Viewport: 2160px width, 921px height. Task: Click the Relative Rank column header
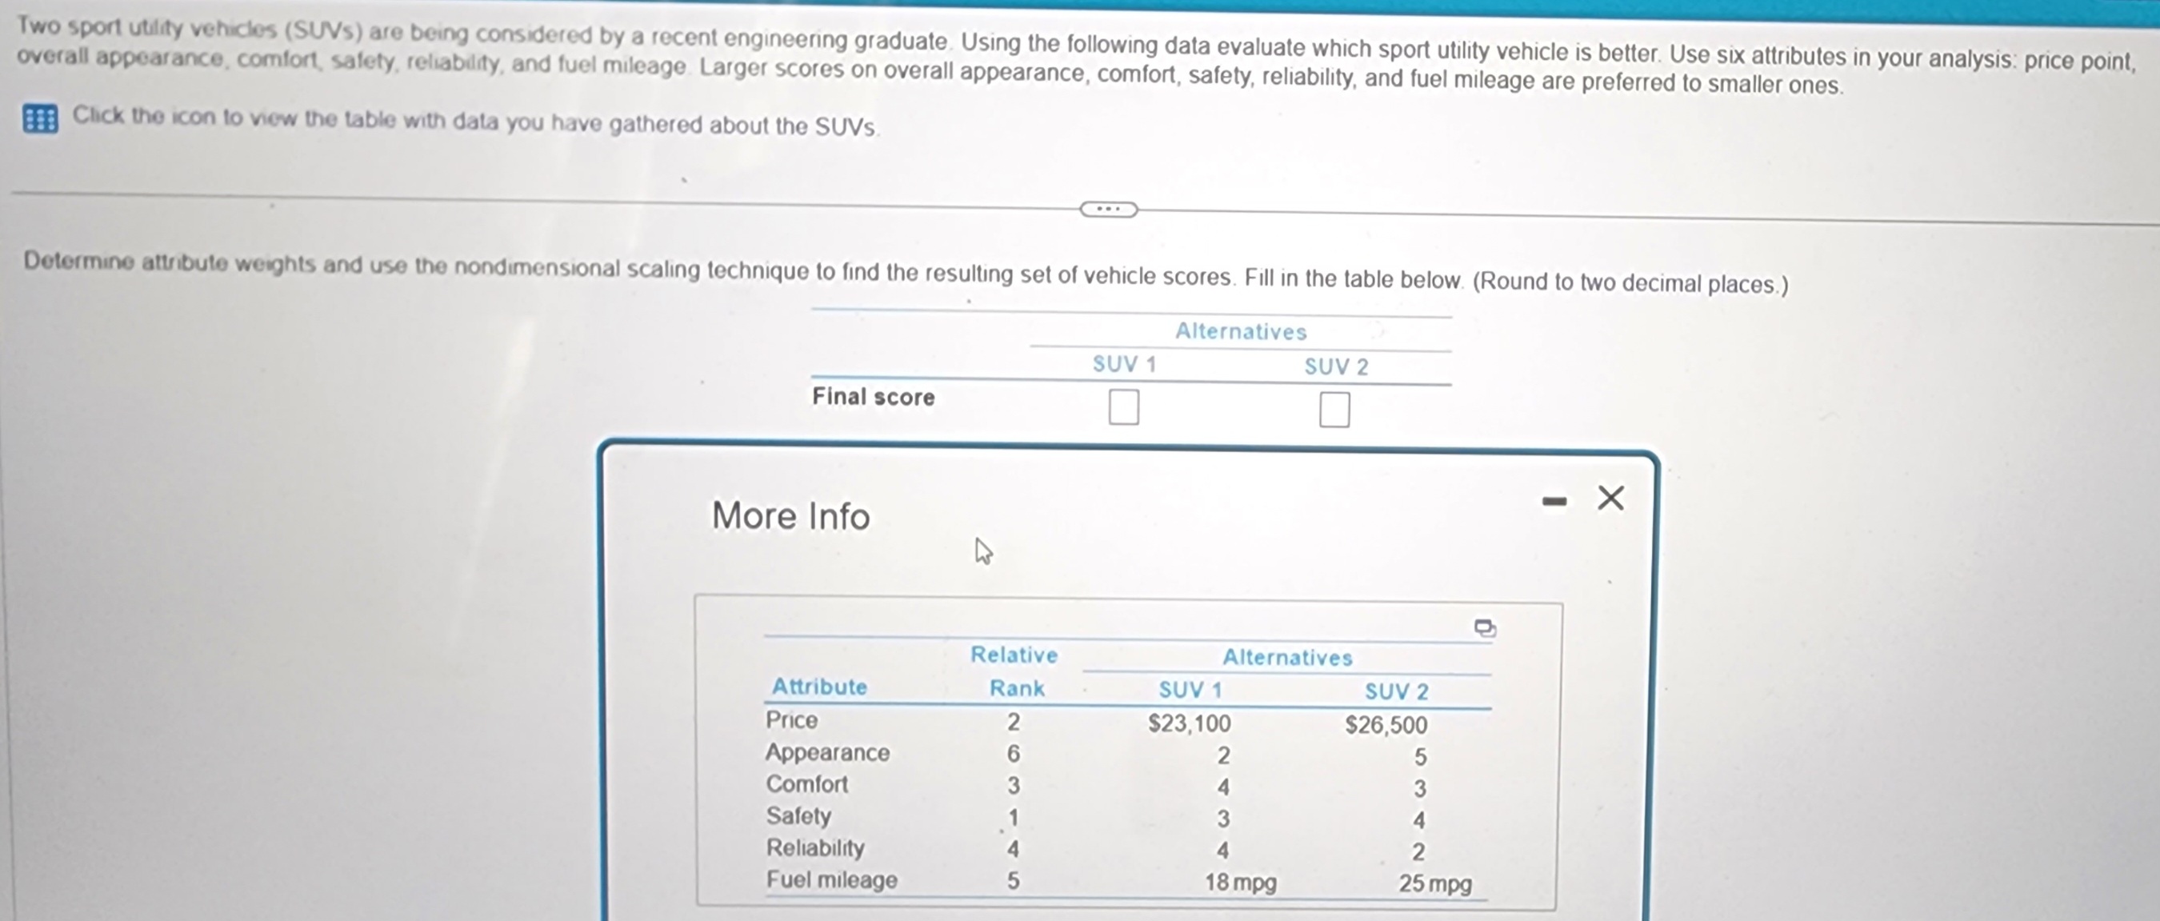pos(1014,671)
